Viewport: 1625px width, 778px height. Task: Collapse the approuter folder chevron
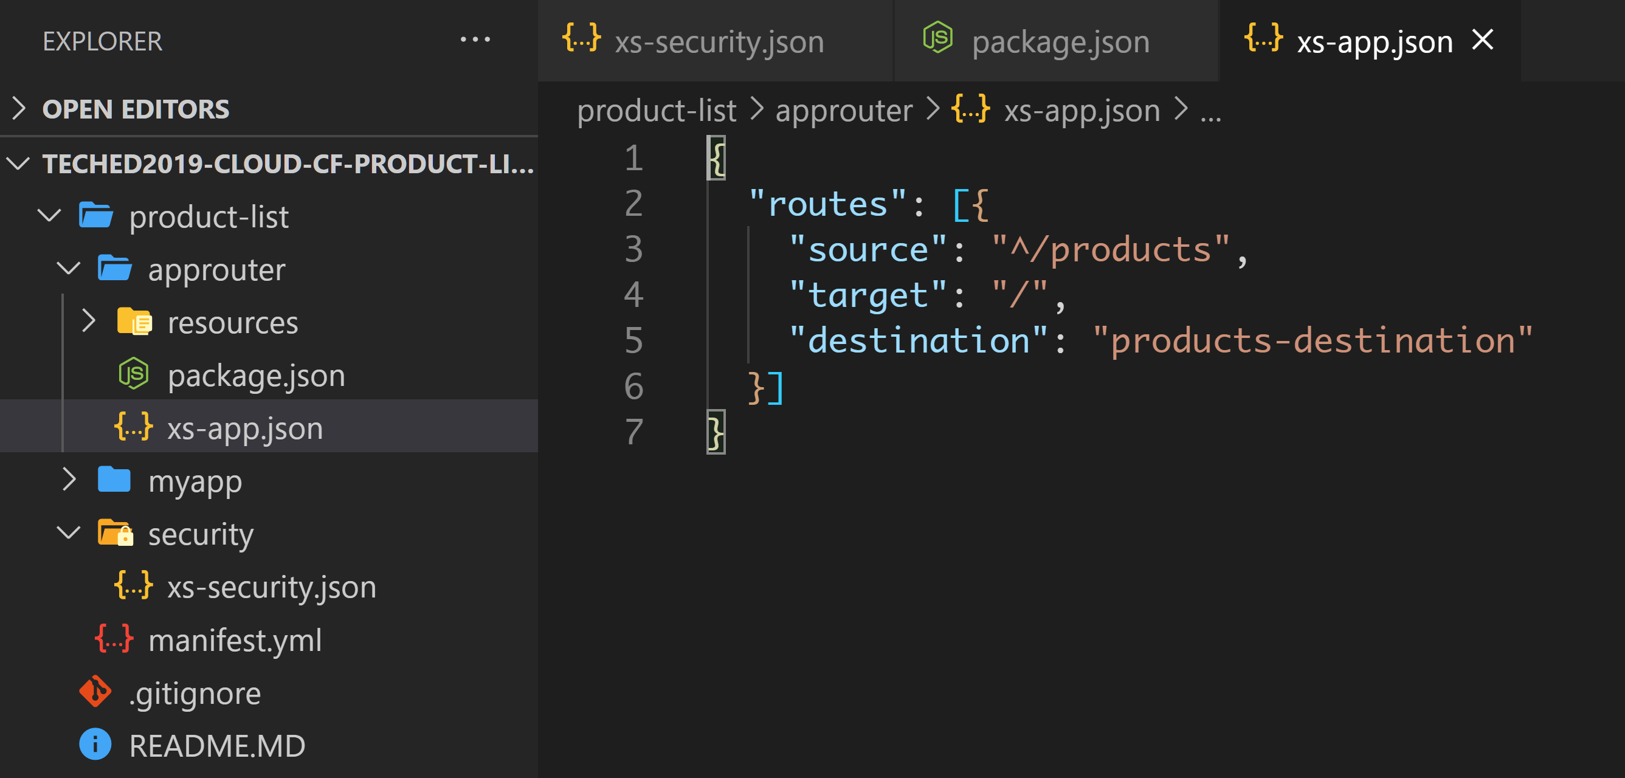click(68, 269)
